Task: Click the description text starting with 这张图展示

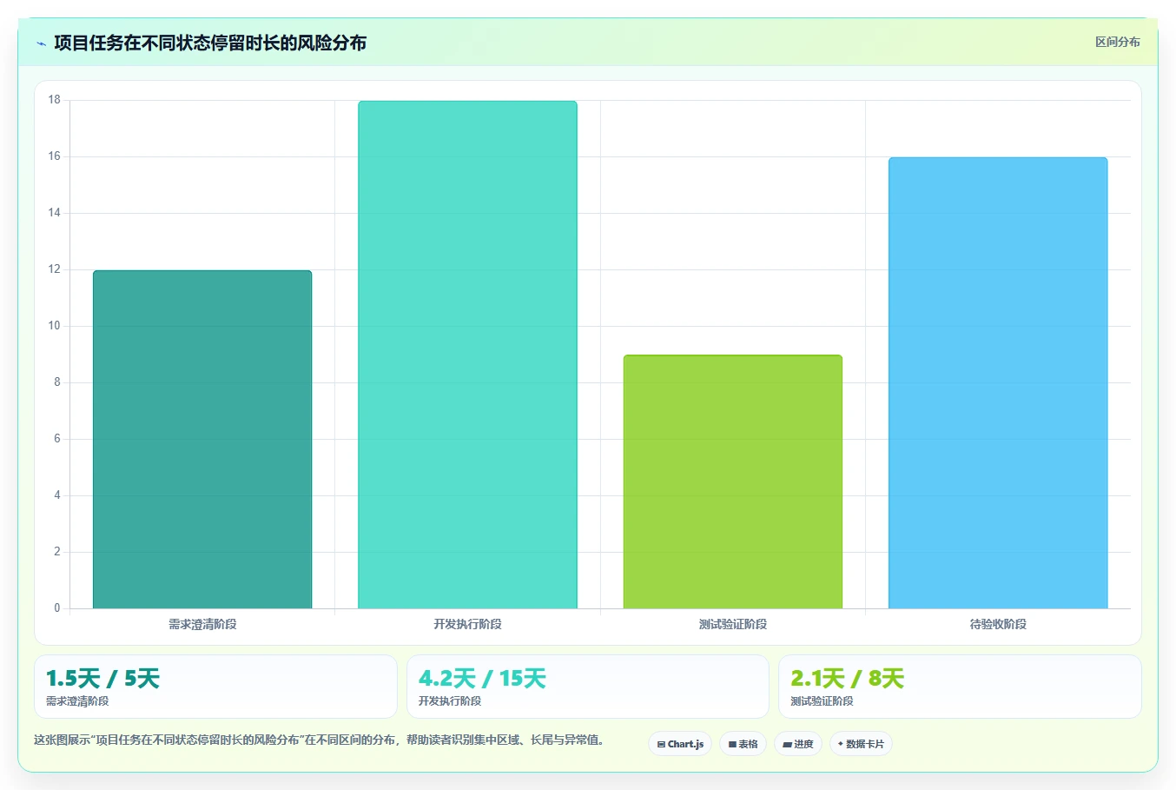Action: [319, 740]
